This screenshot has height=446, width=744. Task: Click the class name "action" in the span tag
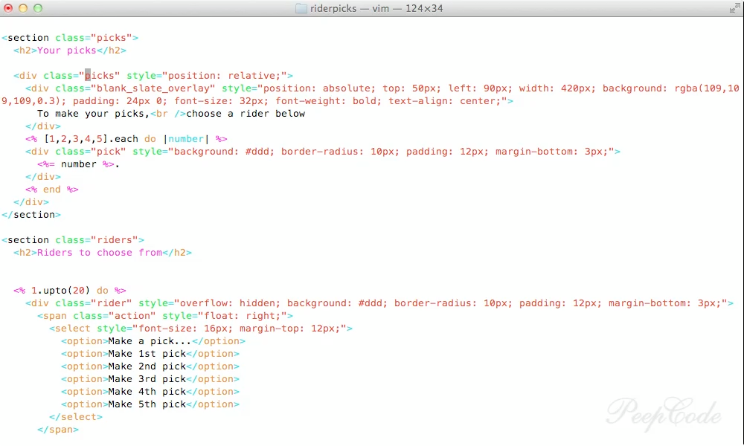click(x=132, y=316)
